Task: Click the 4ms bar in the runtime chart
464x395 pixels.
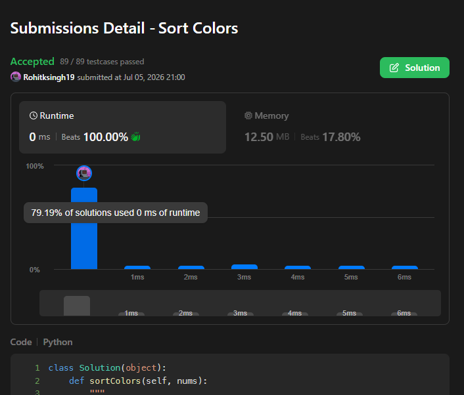Action: [x=298, y=267]
